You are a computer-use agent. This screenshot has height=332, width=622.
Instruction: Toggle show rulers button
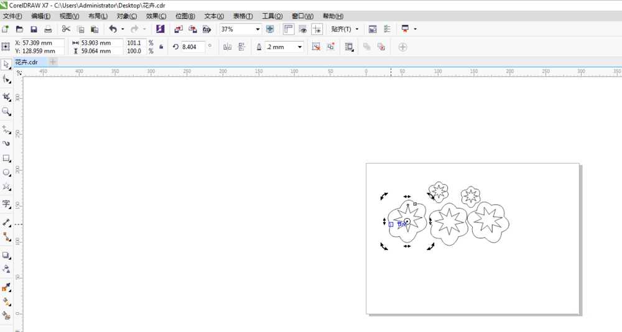(289, 29)
